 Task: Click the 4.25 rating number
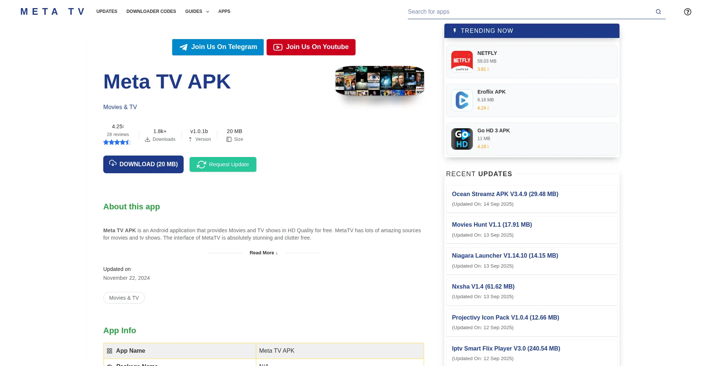[118, 126]
